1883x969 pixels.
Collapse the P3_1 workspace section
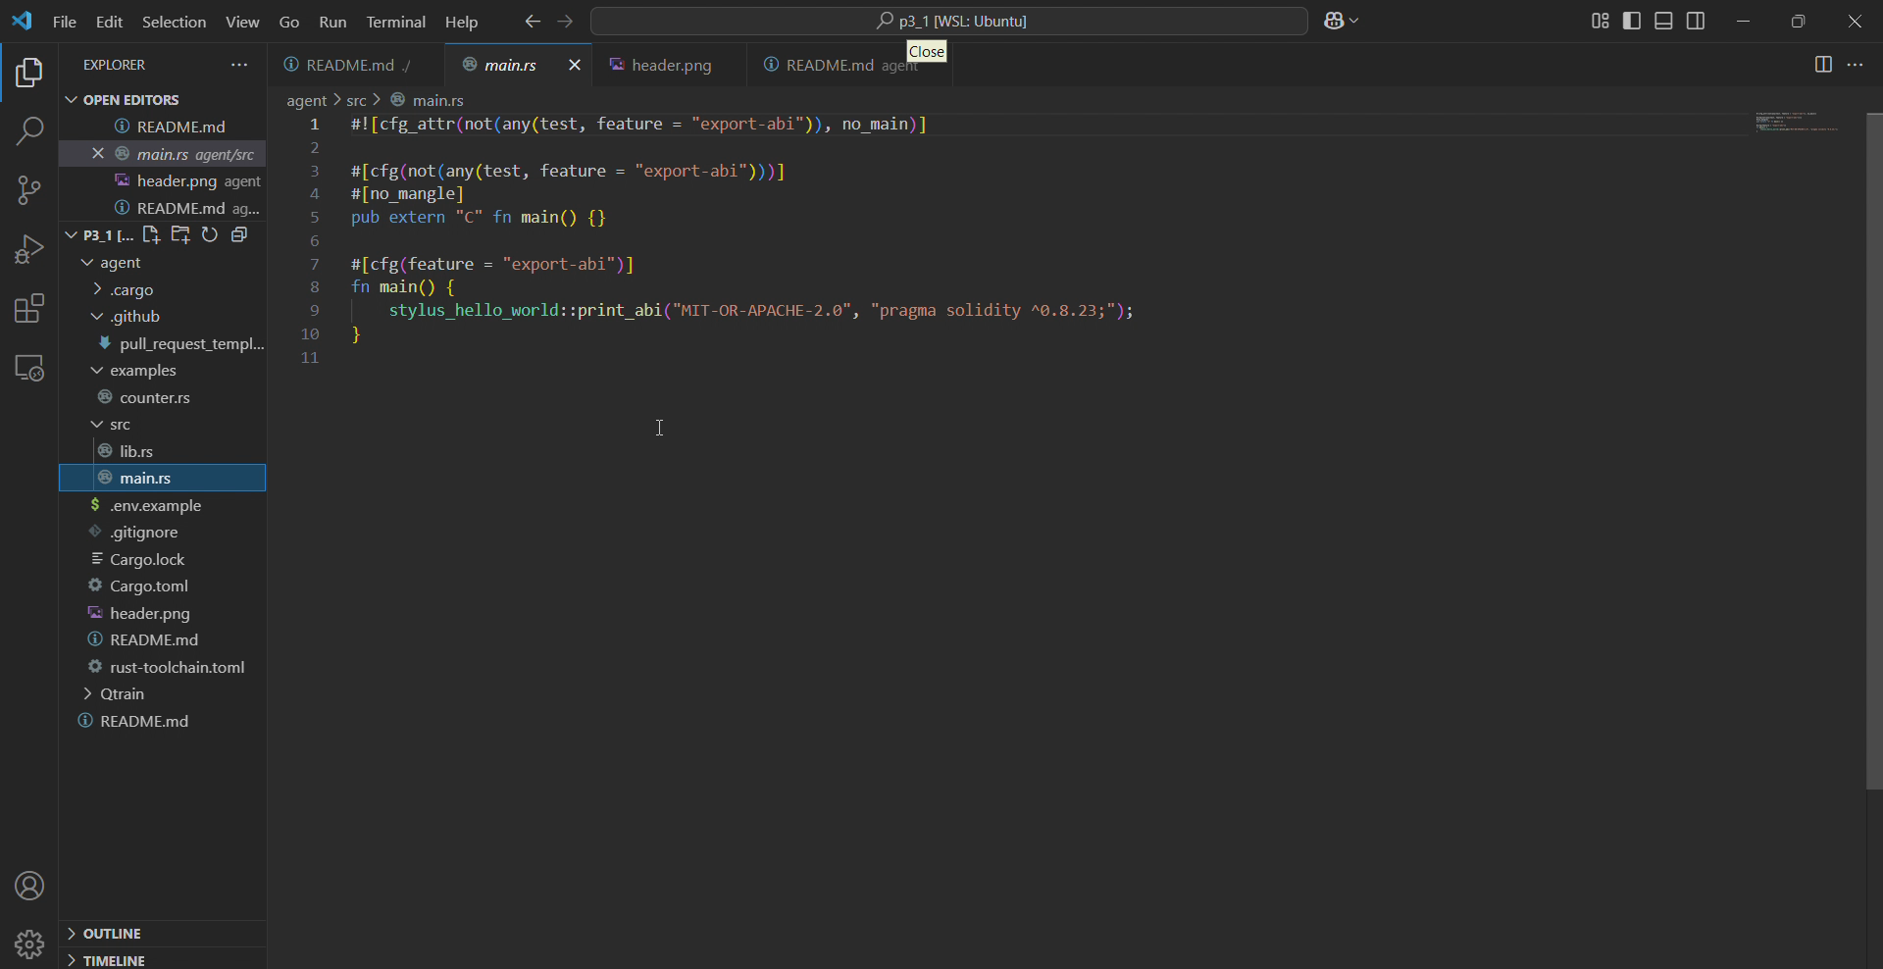click(71, 234)
